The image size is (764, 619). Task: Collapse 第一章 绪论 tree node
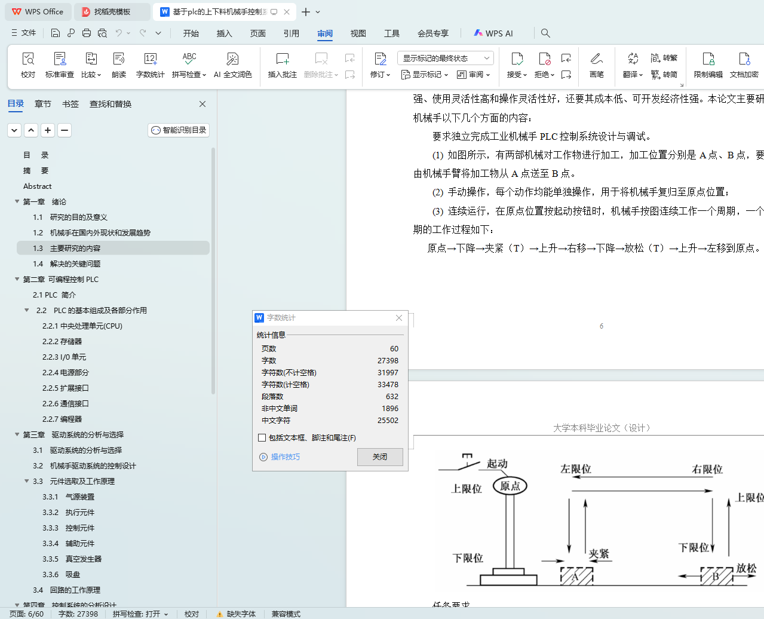pyautogui.click(x=17, y=201)
